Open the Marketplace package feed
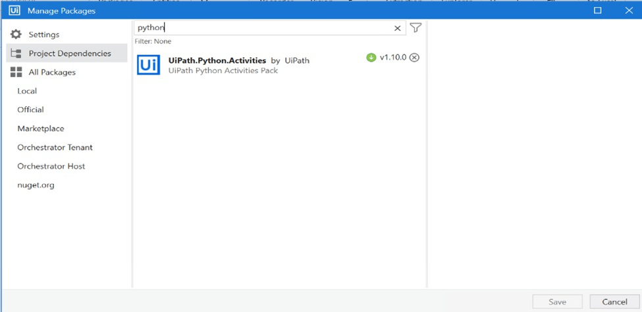 (x=41, y=129)
